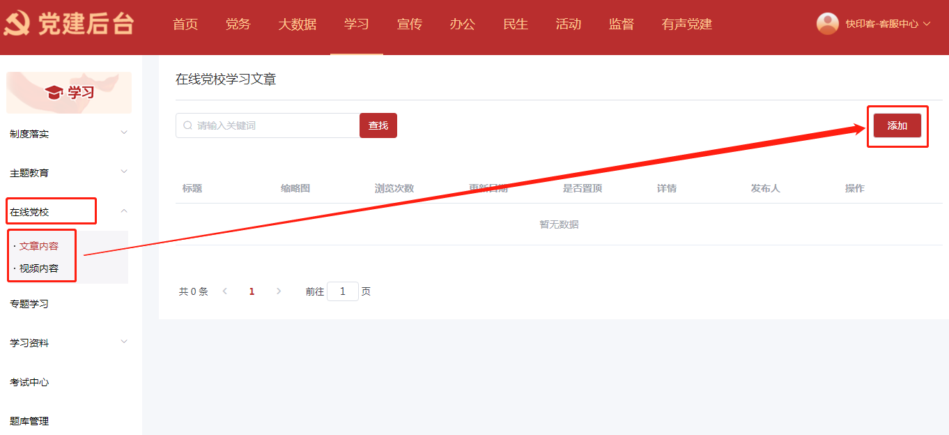The image size is (949, 435).
Task: Select 视频内容 in the sidebar
Action: tap(39, 268)
